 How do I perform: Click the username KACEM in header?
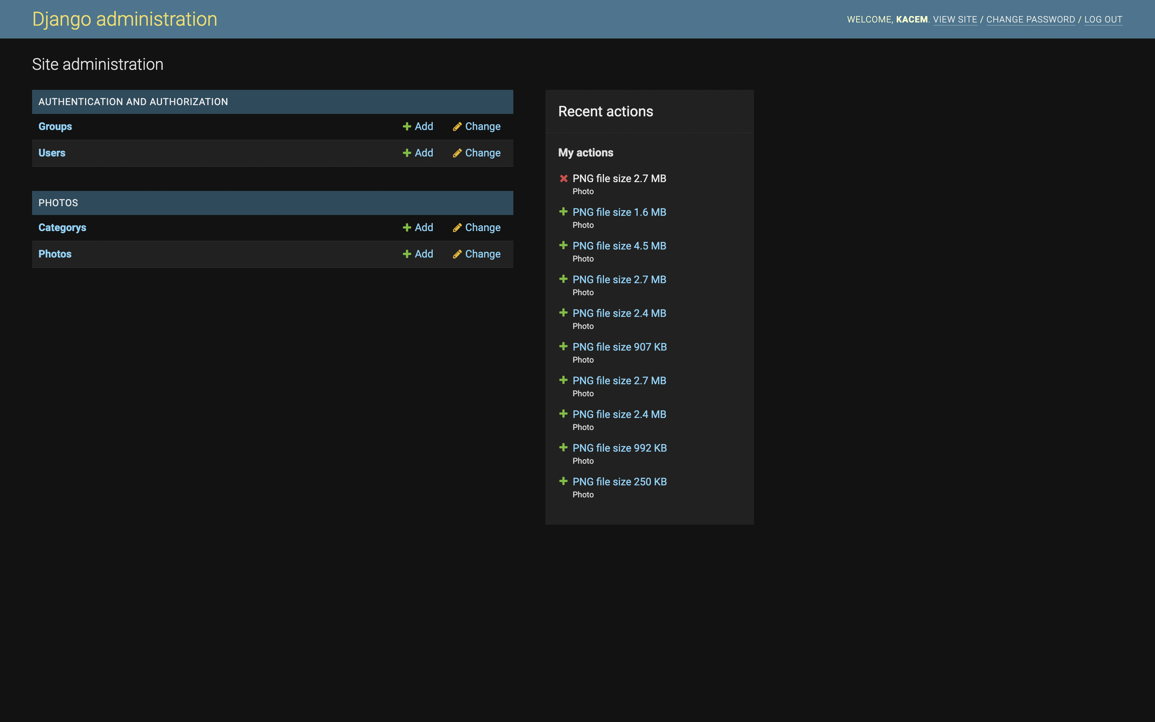click(912, 20)
